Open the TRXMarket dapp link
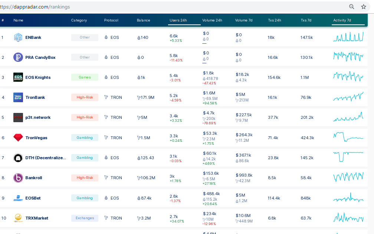This screenshot has width=374, height=234. [37, 218]
